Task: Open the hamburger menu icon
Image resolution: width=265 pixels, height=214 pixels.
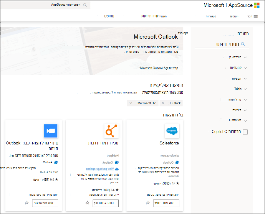Action: pyautogui.click(x=256, y=17)
